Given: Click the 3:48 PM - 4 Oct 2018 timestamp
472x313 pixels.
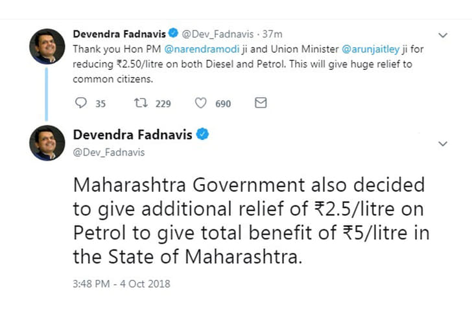Looking at the screenshot, I should 121,284.
